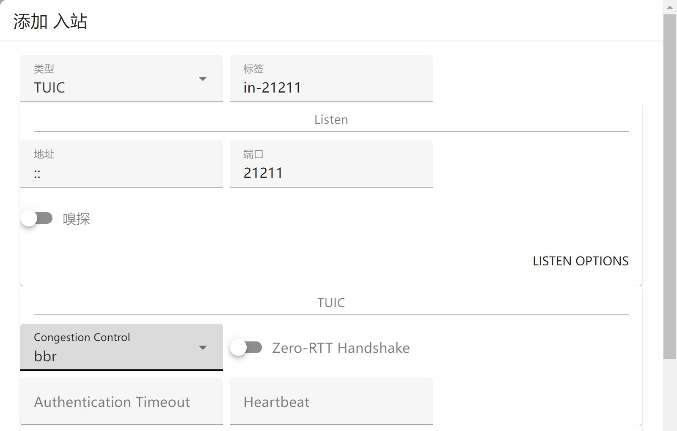Click the arrow icon beside bbr

coord(203,348)
